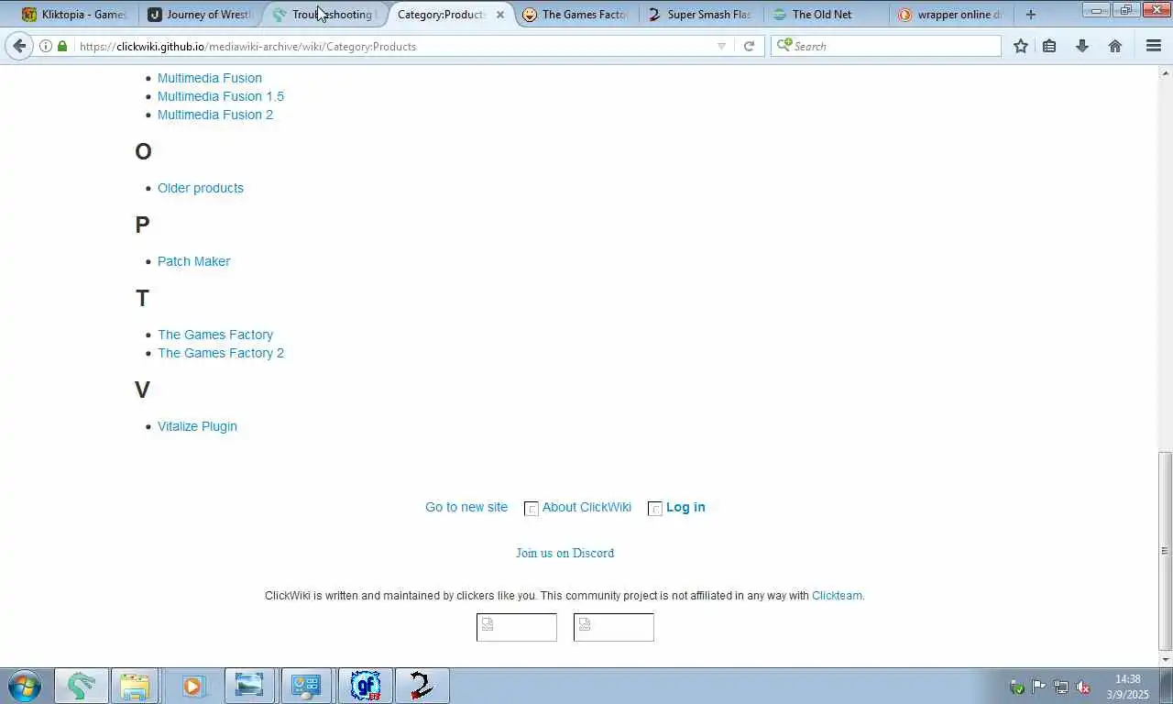Click the green shield security tray icon

click(1017, 687)
